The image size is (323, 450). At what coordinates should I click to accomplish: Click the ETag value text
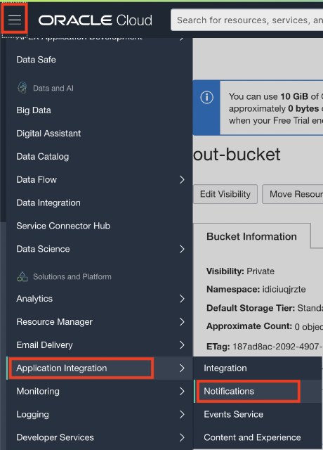278,347
